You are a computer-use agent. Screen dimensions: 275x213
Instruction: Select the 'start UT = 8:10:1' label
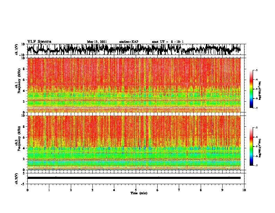coord(168,42)
